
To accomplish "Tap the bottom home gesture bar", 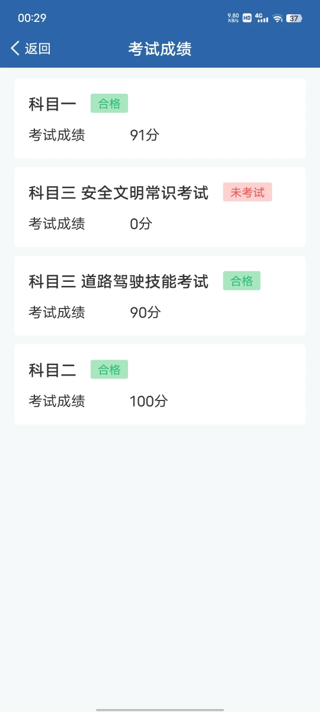I will pos(160,709).
